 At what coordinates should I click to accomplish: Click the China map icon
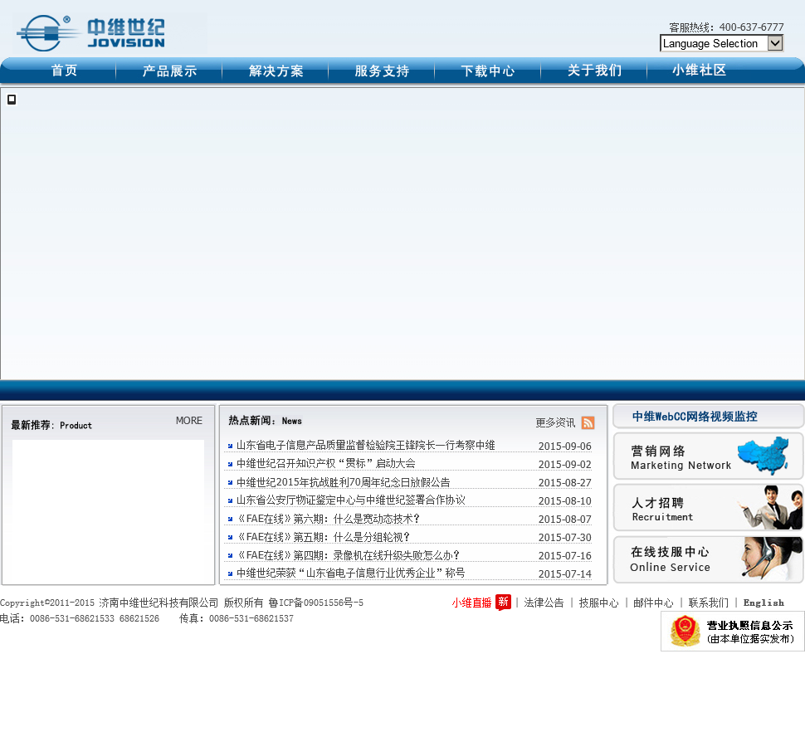point(764,455)
